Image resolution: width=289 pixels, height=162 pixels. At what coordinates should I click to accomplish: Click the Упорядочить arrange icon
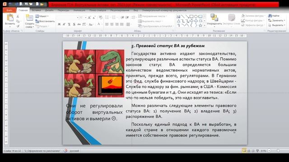tap(214, 18)
